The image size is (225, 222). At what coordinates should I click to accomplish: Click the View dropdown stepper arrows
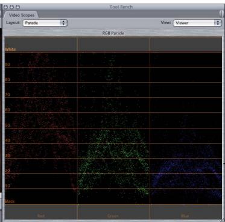(x=218, y=23)
